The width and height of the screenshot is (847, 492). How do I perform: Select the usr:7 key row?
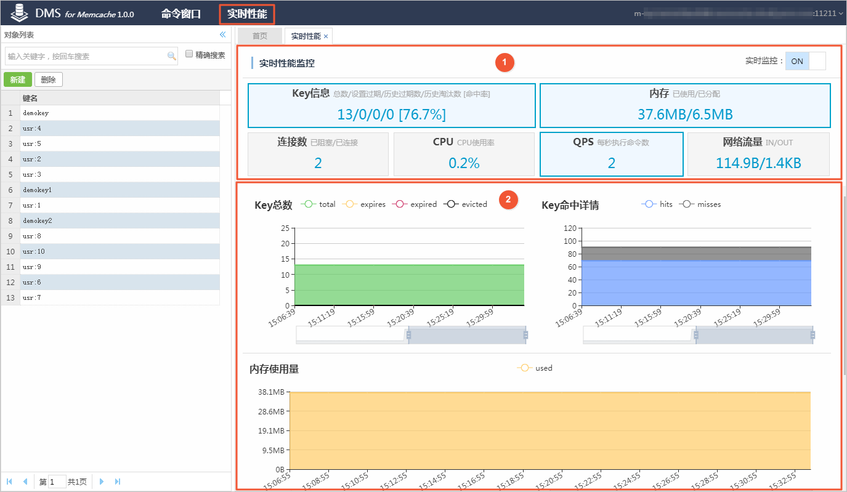click(120, 297)
